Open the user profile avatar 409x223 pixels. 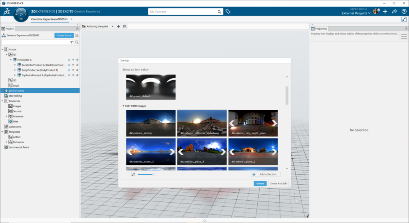(x=376, y=12)
